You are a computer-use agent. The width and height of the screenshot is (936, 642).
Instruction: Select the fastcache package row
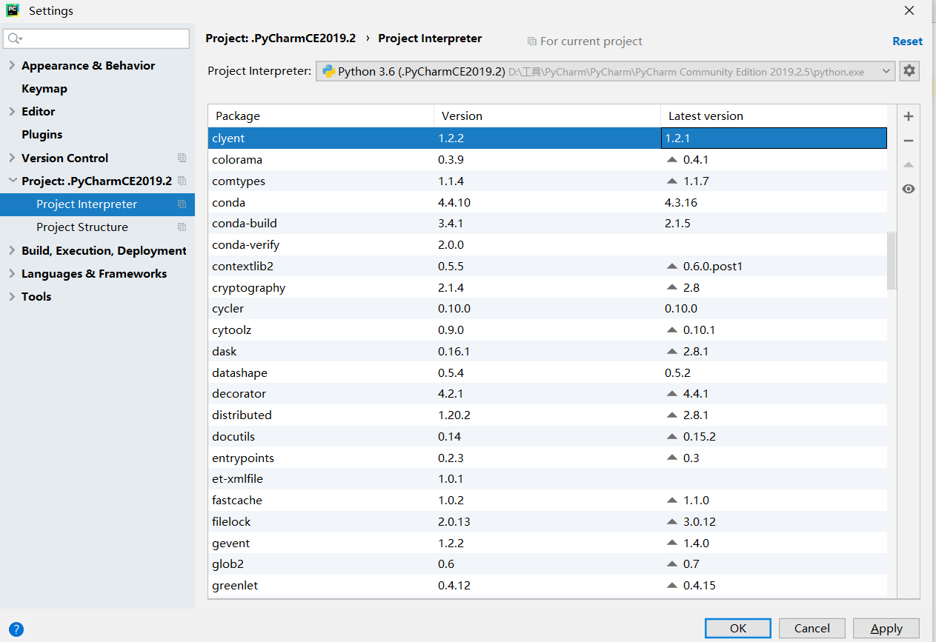click(547, 501)
